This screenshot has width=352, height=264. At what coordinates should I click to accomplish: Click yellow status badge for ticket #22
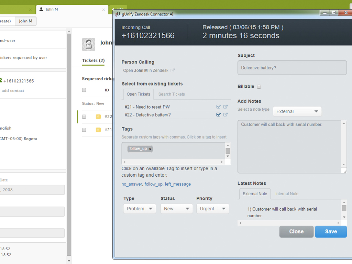coord(98,117)
